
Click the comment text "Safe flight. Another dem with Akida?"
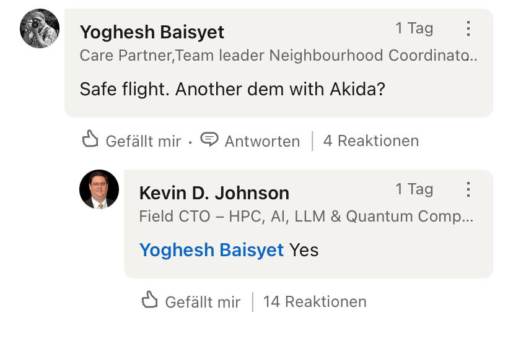pyautogui.click(x=232, y=89)
